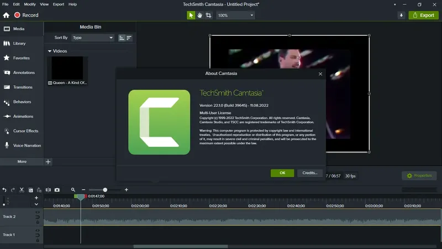The width and height of the screenshot is (442, 249).
Task: Open the canvas zoom 100% dropdown
Action: (x=235, y=15)
